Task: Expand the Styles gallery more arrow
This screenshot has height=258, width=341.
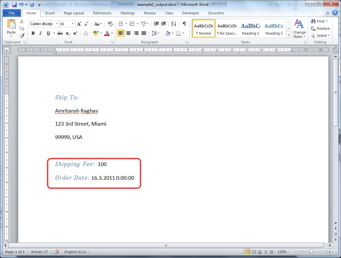Action: click(289, 35)
